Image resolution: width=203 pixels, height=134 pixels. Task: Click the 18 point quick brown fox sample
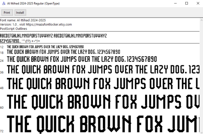[x=64, y=52]
